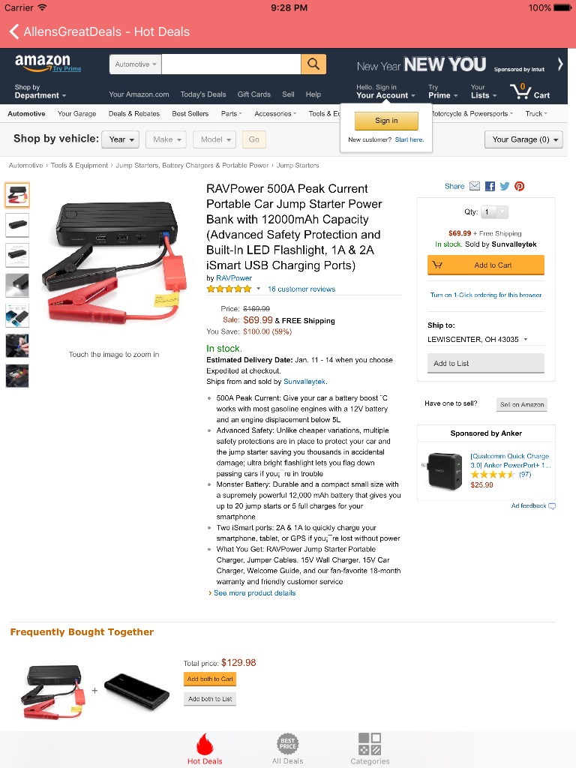Expand the Year vehicle dropdown
576x768 pixels.
[x=121, y=139]
